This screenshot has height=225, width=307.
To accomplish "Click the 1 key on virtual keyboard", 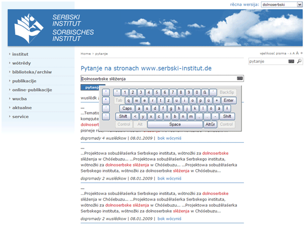I will click(125, 92).
